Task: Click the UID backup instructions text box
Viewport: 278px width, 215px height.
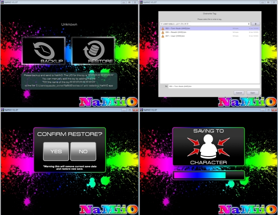Action: (69, 81)
